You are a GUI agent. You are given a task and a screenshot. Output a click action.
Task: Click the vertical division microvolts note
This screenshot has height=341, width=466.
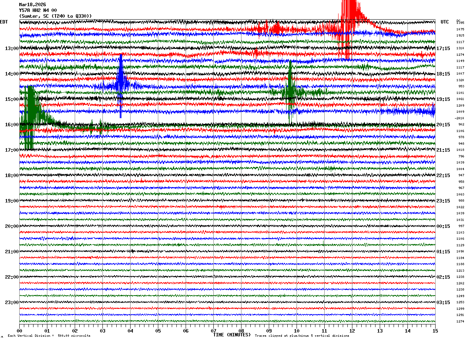click(x=49, y=336)
